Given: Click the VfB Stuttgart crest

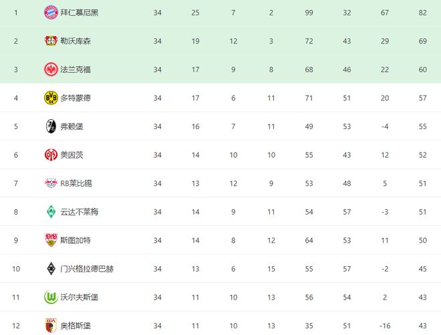Looking at the screenshot, I should pos(51,240).
